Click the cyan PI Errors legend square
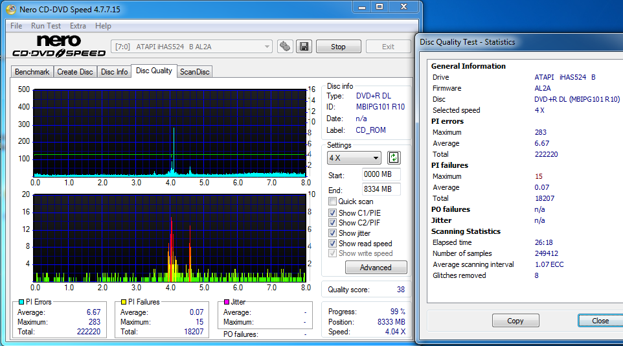This screenshot has height=346, width=623. [x=21, y=302]
